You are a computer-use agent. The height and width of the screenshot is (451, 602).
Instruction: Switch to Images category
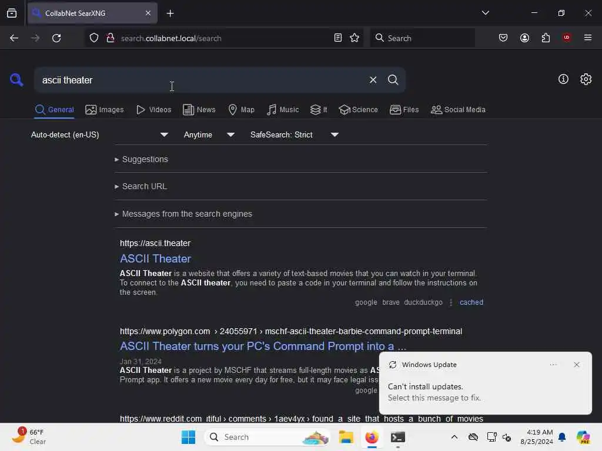pos(105,110)
